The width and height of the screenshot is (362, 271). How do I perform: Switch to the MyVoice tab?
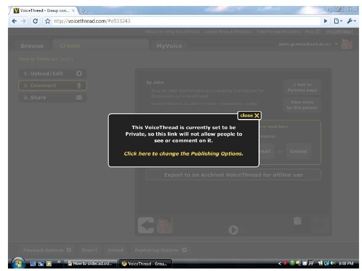coord(169,46)
